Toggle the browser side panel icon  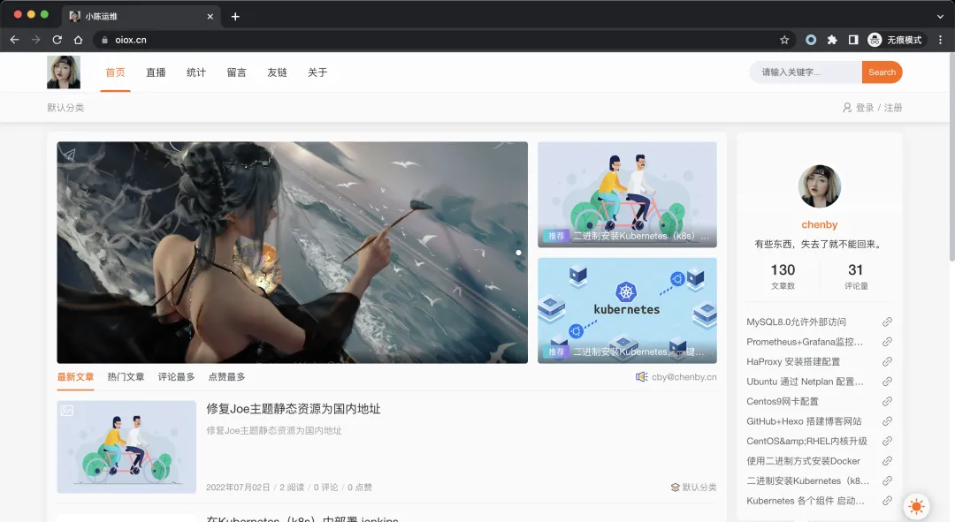click(853, 40)
